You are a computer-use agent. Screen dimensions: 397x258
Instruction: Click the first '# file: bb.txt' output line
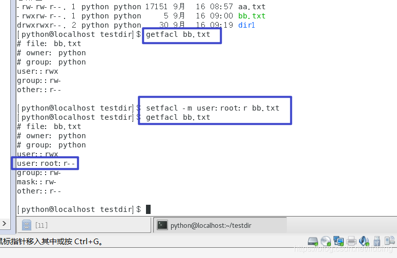click(49, 44)
